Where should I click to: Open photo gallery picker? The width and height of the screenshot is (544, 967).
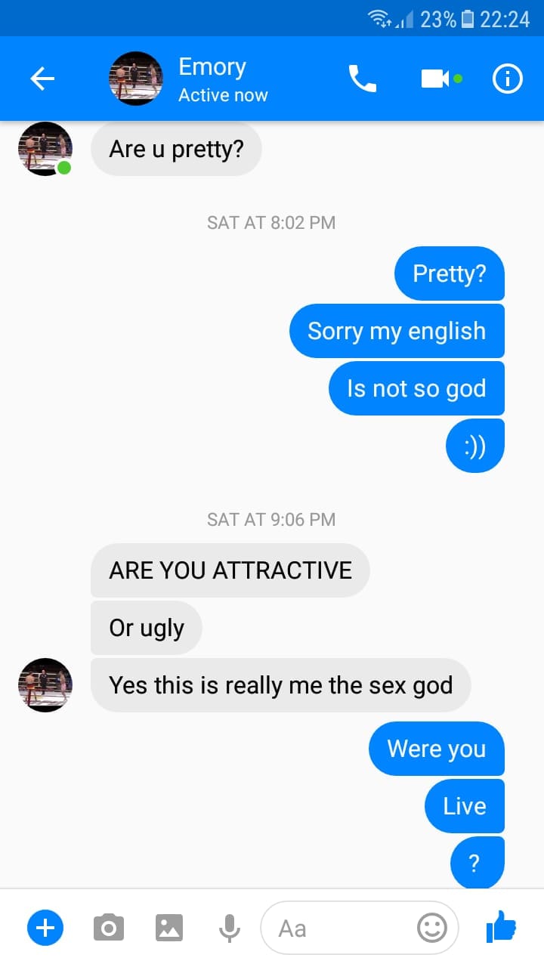click(169, 927)
